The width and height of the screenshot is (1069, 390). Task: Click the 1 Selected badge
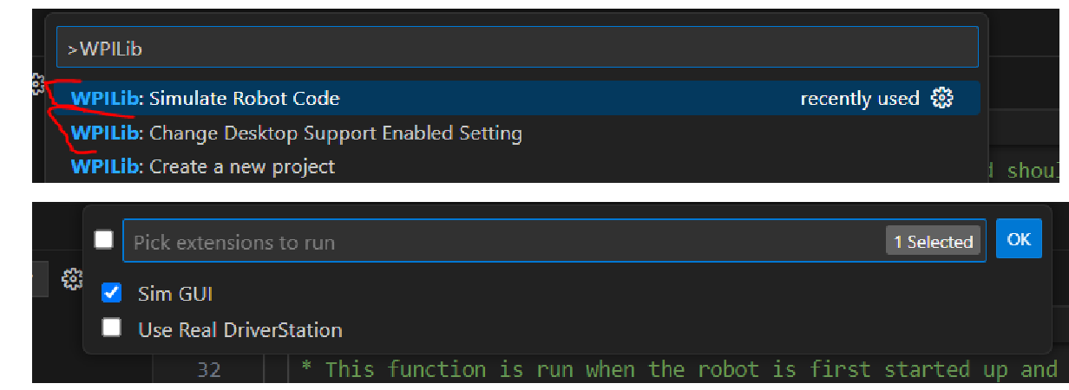click(x=934, y=242)
